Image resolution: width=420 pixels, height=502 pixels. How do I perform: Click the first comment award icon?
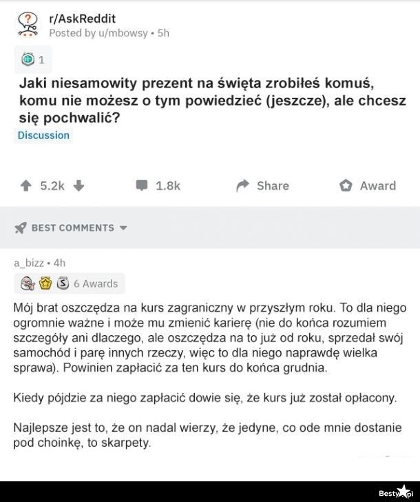coord(28,283)
